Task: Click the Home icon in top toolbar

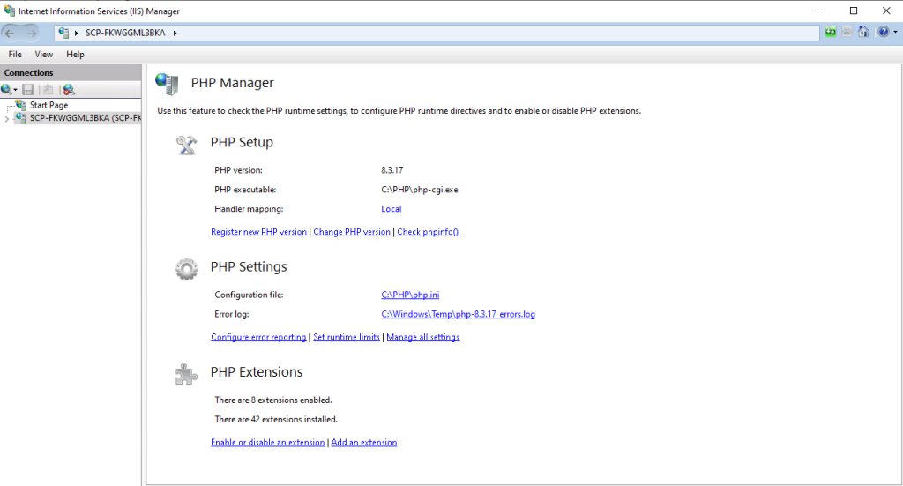Action: [x=863, y=33]
